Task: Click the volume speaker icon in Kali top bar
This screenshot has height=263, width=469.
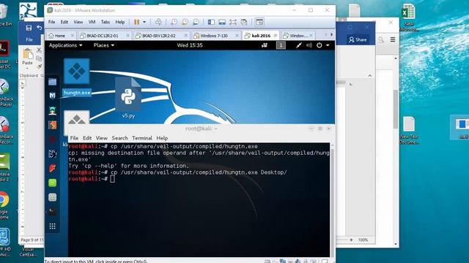Action: point(309,45)
